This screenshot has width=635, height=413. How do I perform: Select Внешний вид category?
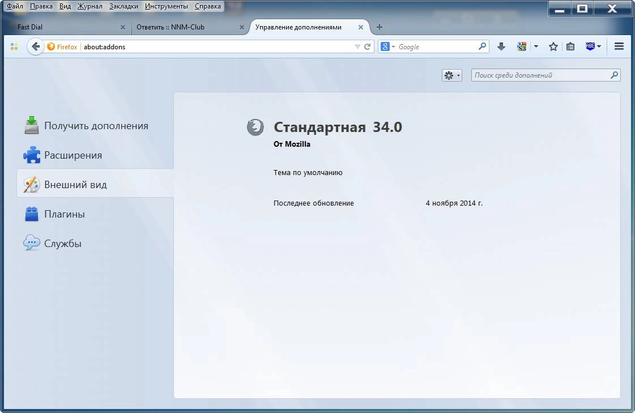click(x=95, y=184)
